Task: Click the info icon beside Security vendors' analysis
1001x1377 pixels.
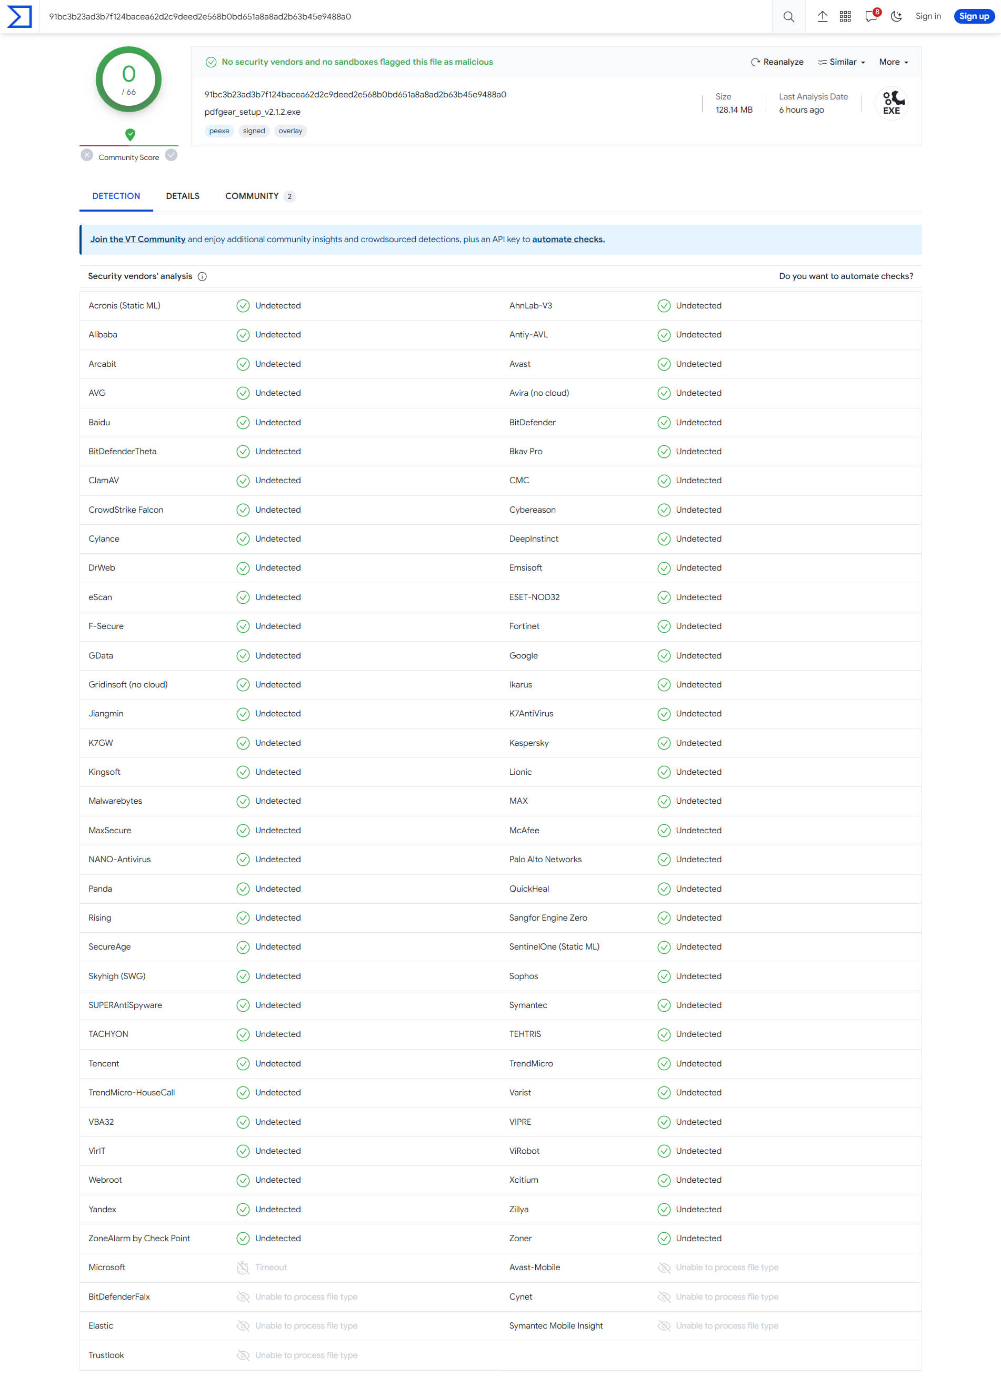Action: click(202, 276)
